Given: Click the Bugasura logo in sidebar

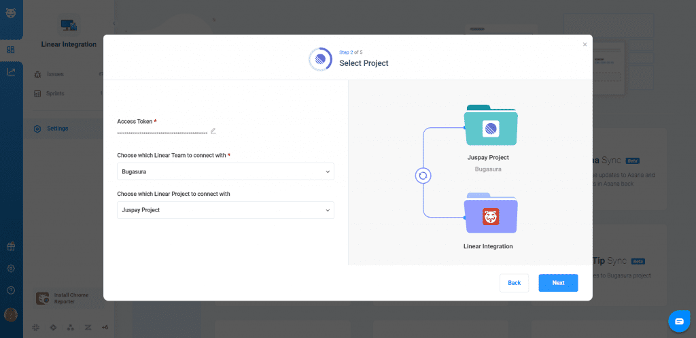Looking at the screenshot, I should point(11,14).
